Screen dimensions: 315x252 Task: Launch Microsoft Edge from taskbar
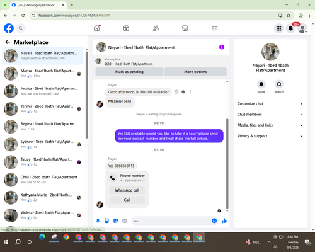pyautogui.click(x=42, y=238)
